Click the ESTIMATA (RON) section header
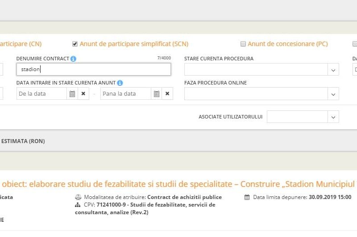The height and width of the screenshot is (237, 357). click(22, 141)
